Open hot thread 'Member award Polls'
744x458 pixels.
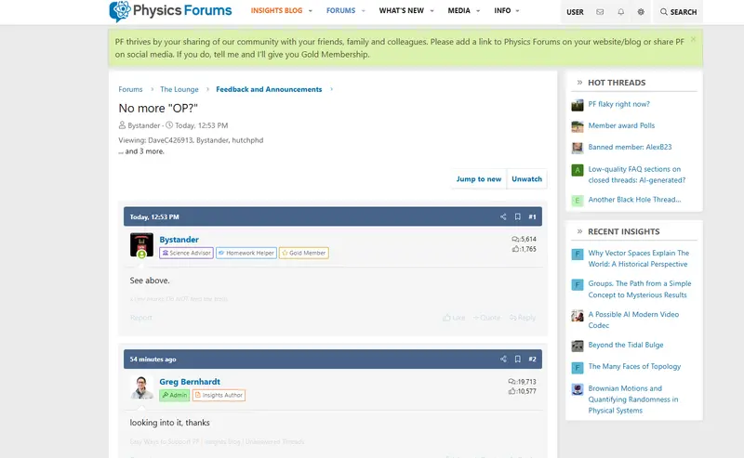tap(621, 125)
